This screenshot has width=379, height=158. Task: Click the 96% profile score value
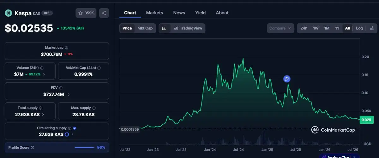click(101, 147)
